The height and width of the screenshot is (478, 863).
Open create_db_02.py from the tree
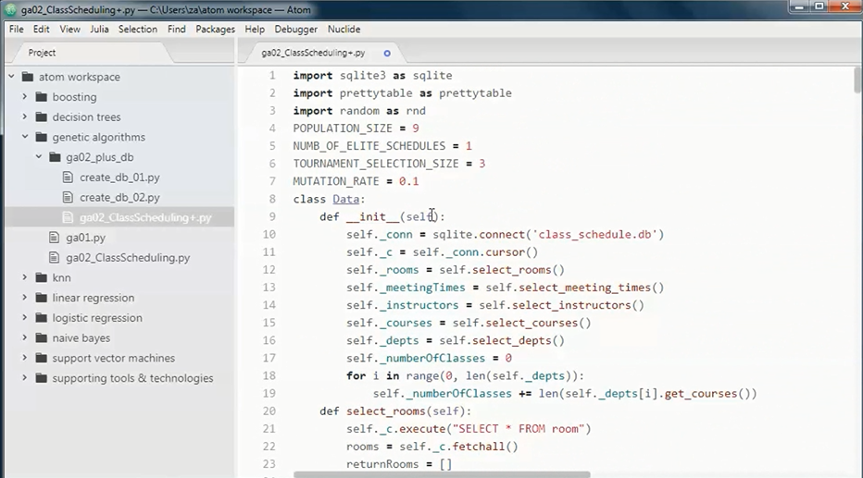click(119, 197)
